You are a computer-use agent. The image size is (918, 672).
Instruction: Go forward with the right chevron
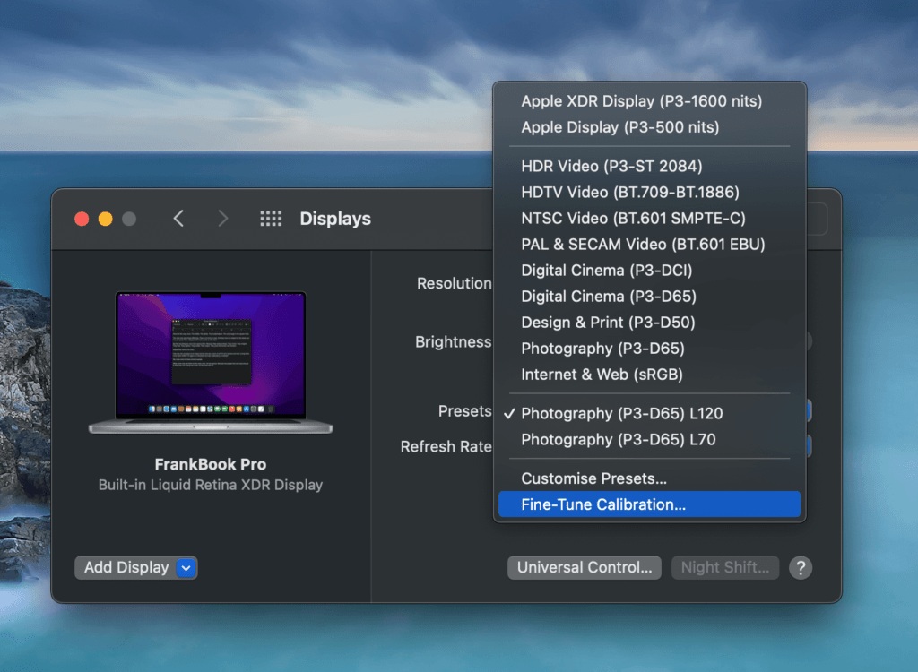(x=222, y=219)
